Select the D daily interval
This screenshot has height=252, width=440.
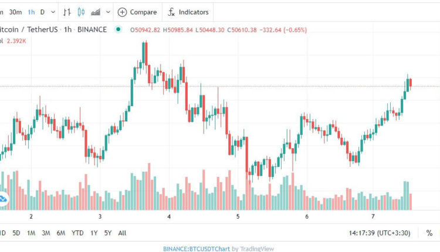[42, 12]
